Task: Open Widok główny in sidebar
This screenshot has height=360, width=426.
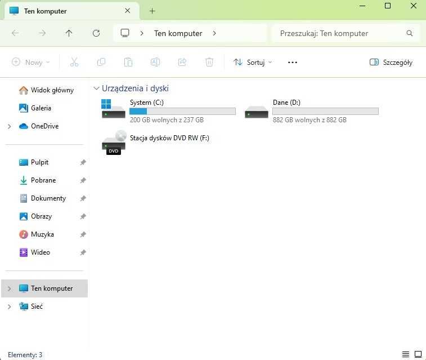Action: point(46,90)
